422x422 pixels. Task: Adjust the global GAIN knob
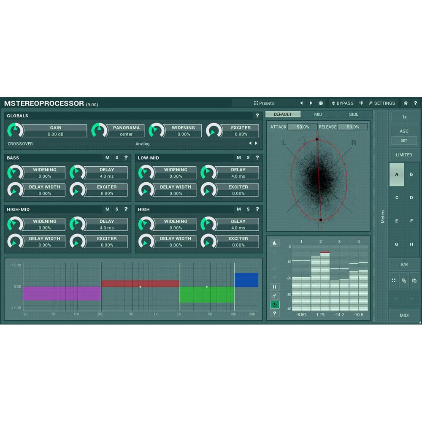click(15, 130)
